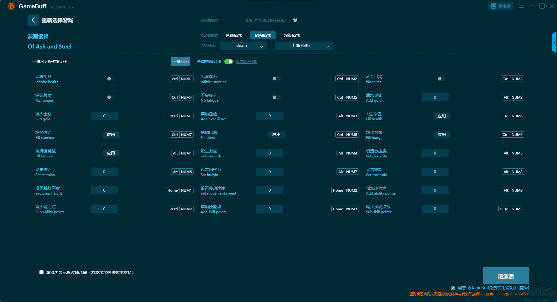The image size is (557, 302).
Task: Open the steam platform dropdown
Action: [243, 46]
